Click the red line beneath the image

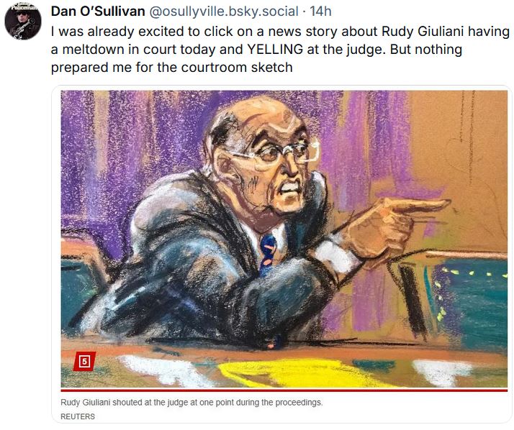284,390
